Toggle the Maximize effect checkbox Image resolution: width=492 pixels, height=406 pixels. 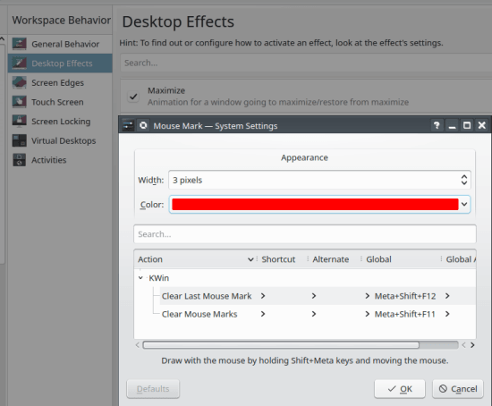133,97
